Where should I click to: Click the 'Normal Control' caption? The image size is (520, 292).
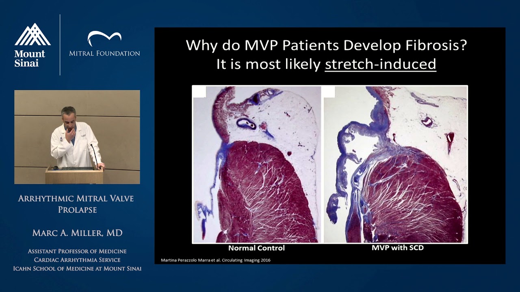point(256,248)
